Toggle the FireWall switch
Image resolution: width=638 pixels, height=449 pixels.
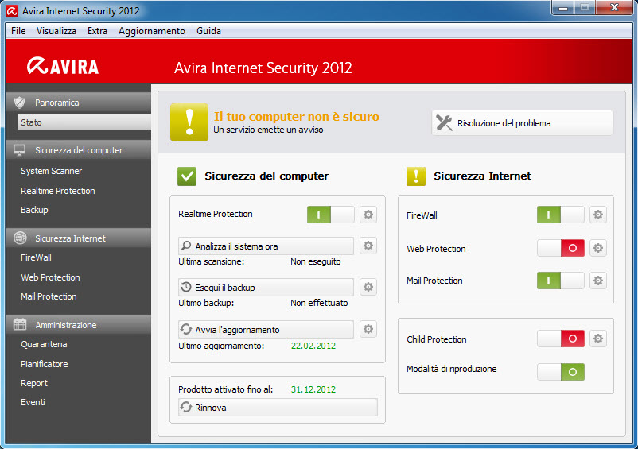point(561,215)
